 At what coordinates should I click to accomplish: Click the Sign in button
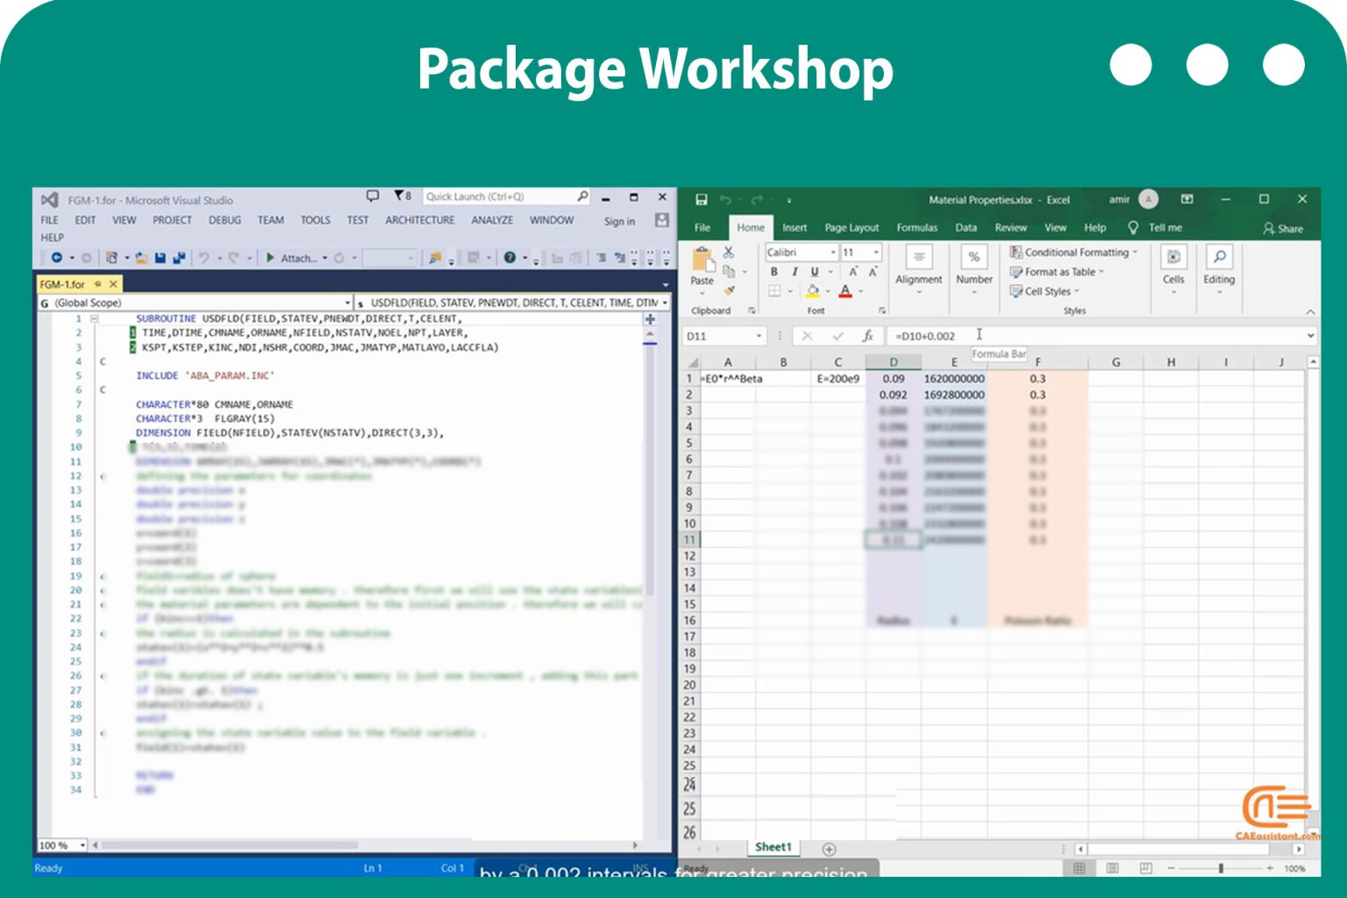point(619,220)
